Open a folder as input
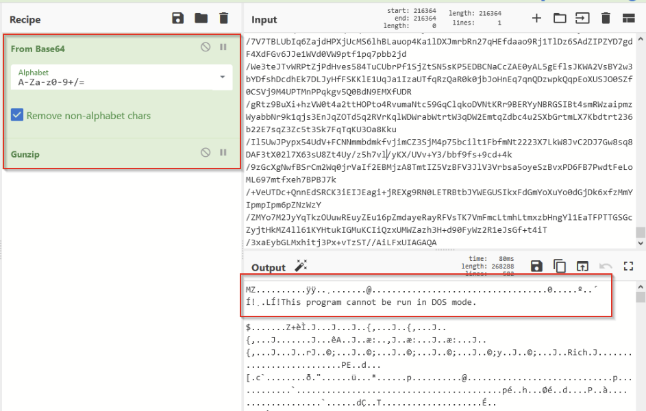646x411 pixels. coord(560,18)
